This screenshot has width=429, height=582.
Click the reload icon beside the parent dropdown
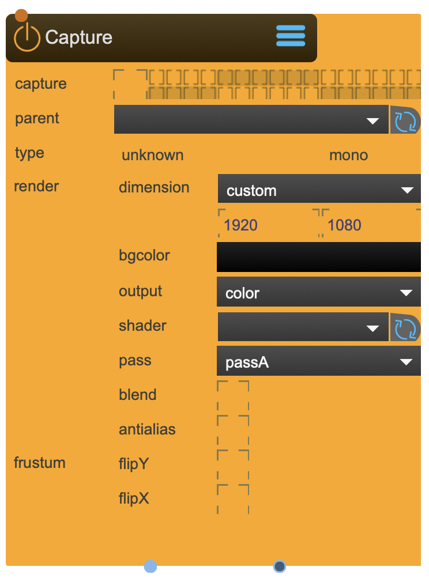405,120
